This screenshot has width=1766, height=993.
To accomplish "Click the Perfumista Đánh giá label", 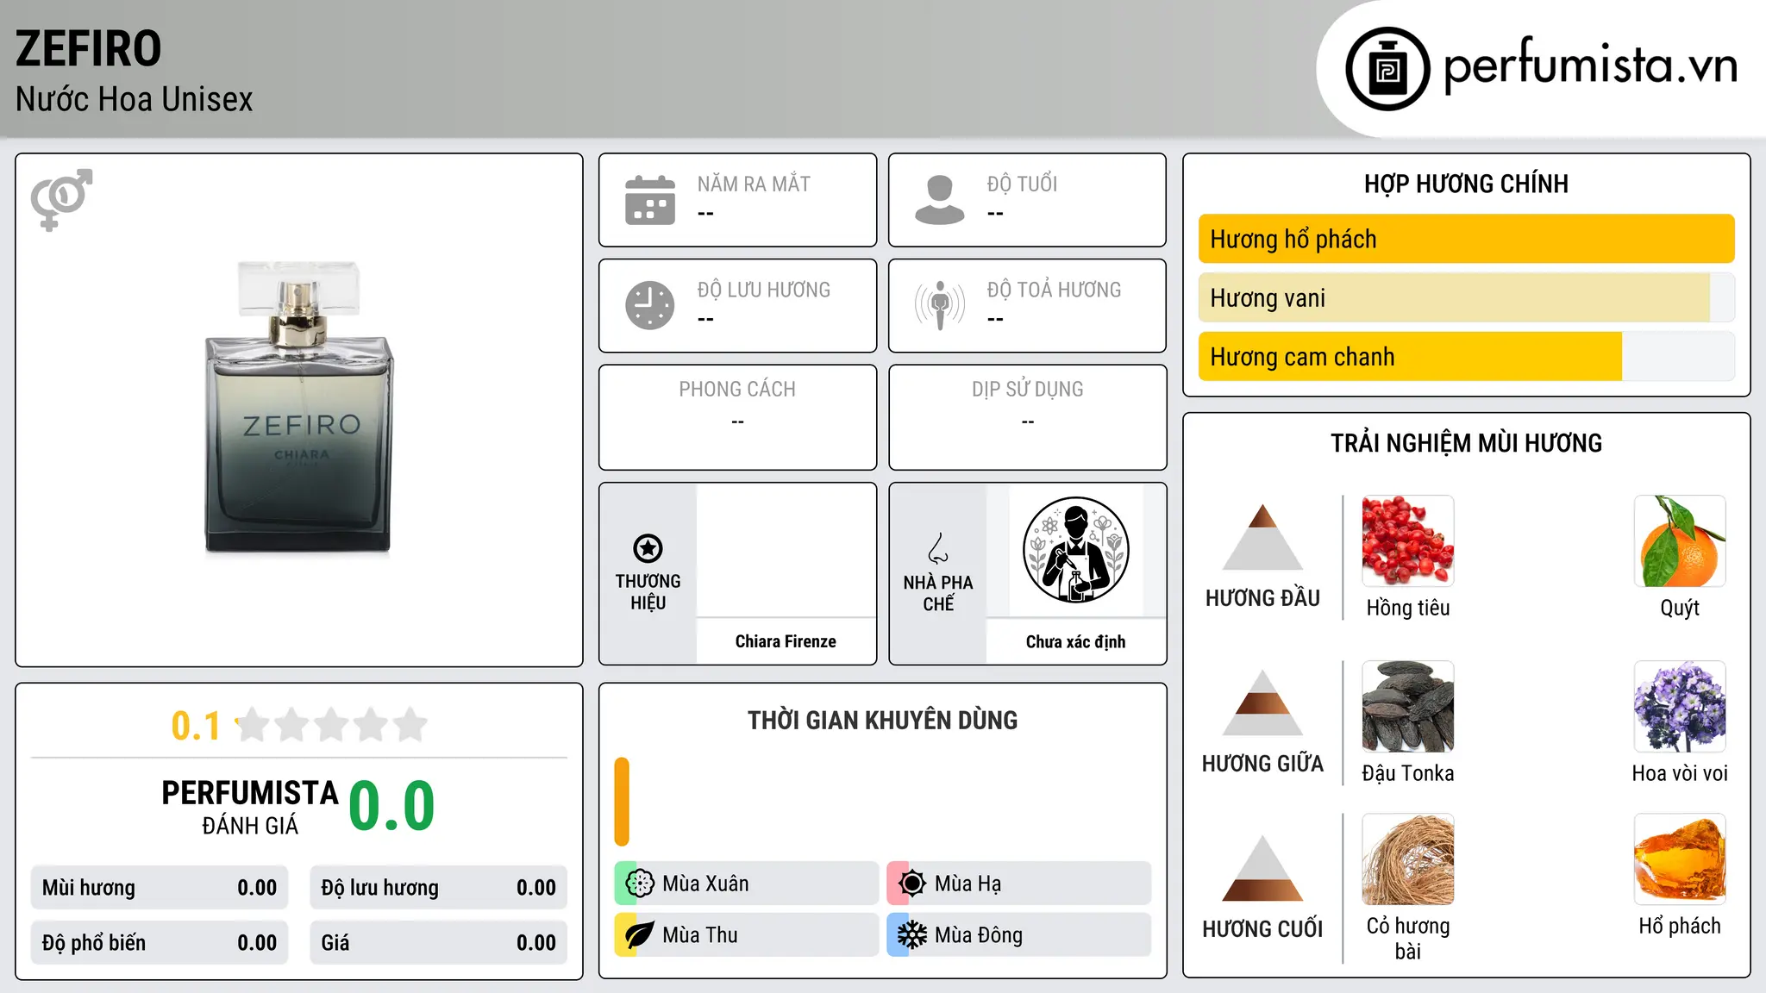I will click(x=250, y=808).
